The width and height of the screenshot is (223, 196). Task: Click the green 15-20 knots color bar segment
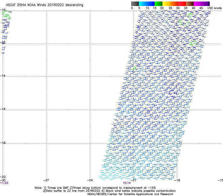click(x=159, y=4)
